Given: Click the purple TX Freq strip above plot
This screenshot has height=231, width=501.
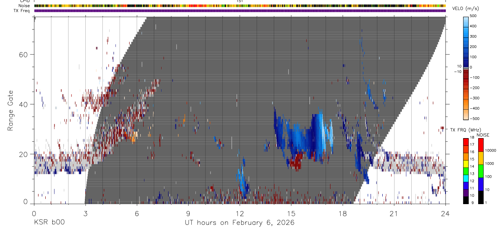Looking at the screenshot, I should click(240, 11).
